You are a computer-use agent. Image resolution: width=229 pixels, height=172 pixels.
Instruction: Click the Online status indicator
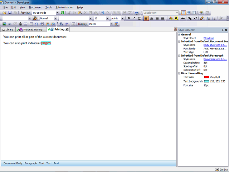click(221, 169)
